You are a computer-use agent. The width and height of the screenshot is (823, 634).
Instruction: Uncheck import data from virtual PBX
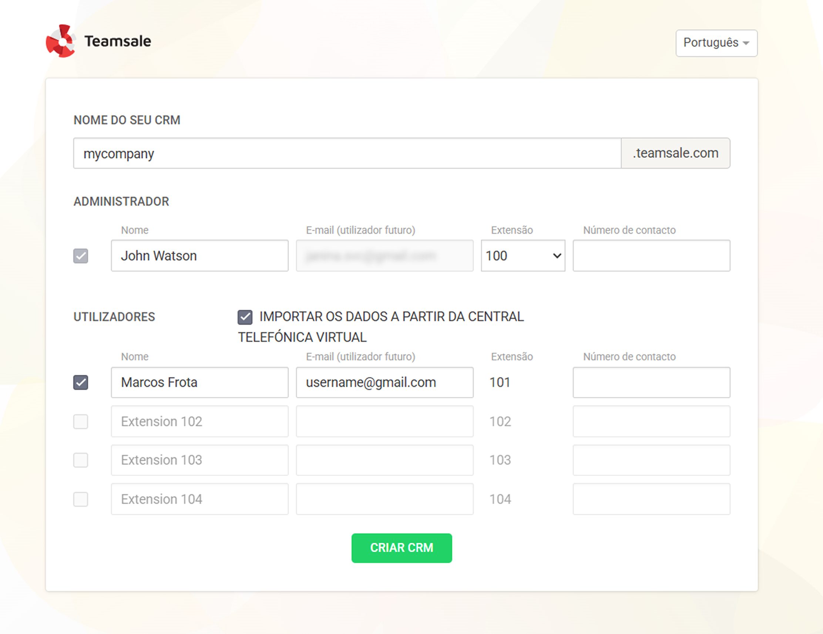[x=245, y=317]
